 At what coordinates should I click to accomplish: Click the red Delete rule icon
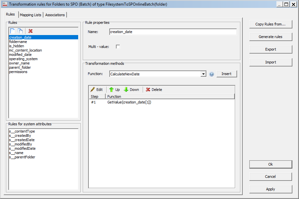(x=30, y=31)
